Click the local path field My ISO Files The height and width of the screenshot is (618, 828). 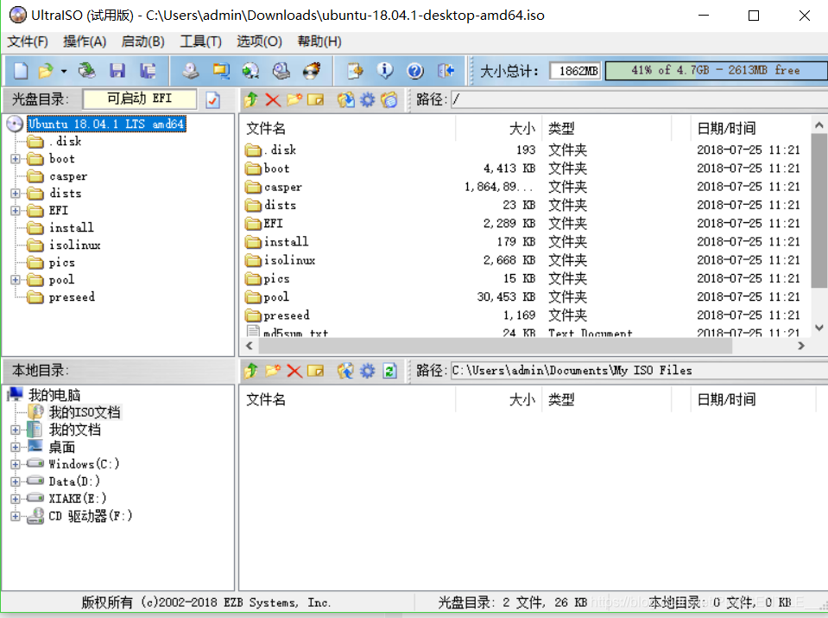point(639,371)
